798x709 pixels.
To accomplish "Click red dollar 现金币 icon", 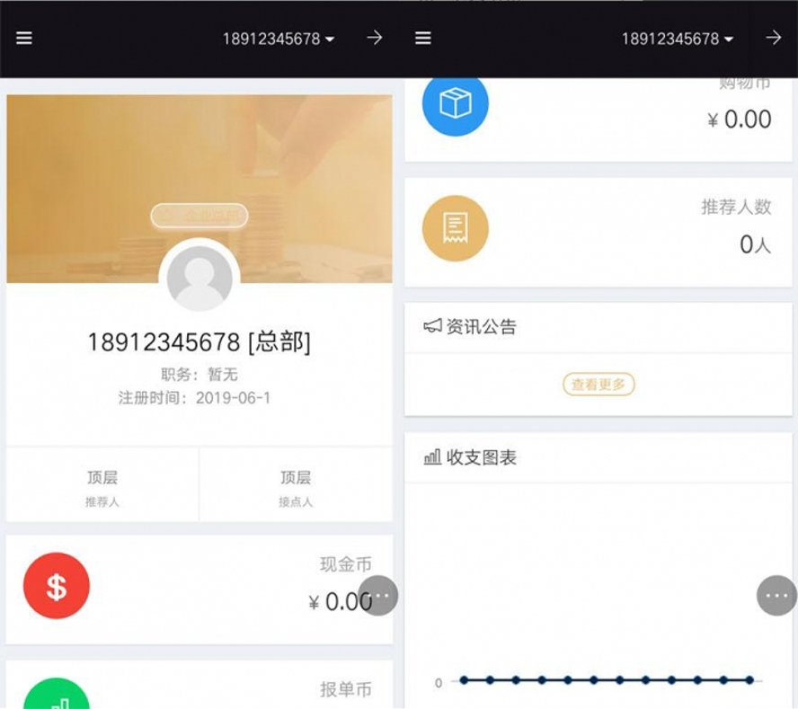I will [x=57, y=586].
